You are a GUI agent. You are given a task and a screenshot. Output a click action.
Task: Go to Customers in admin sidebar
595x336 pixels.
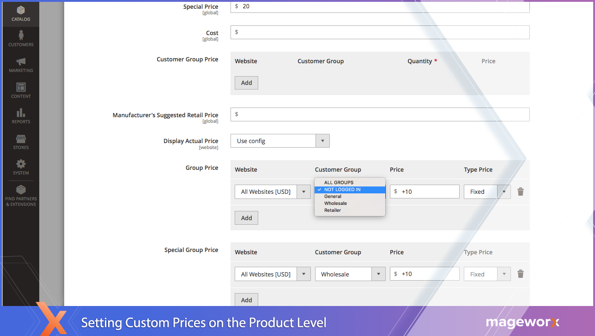pos(21,39)
